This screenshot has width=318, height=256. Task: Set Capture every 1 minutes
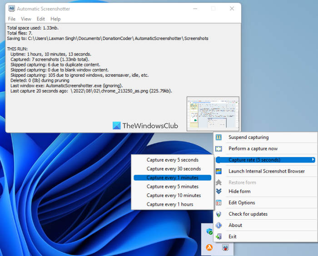[172, 178]
